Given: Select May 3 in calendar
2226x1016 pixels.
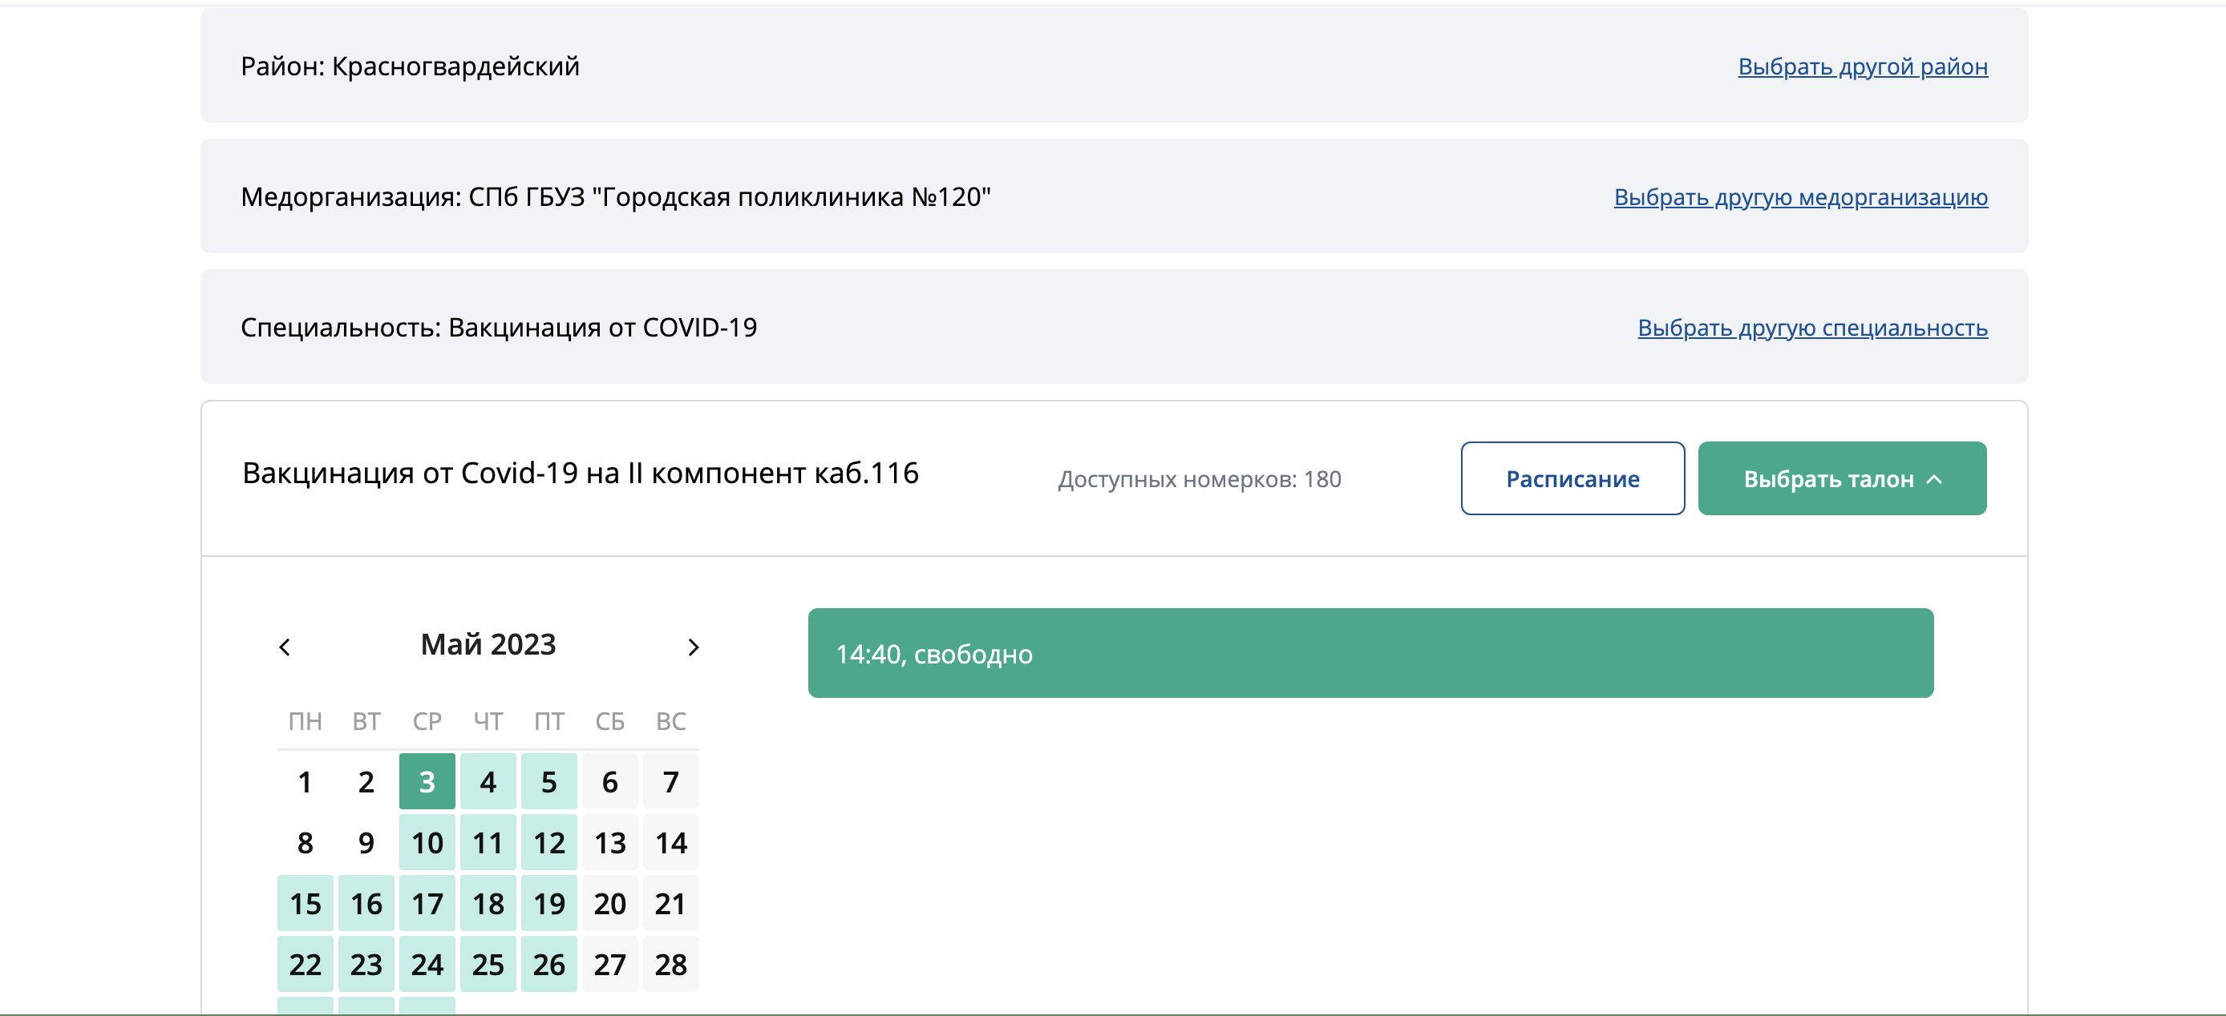Looking at the screenshot, I should click(x=427, y=781).
